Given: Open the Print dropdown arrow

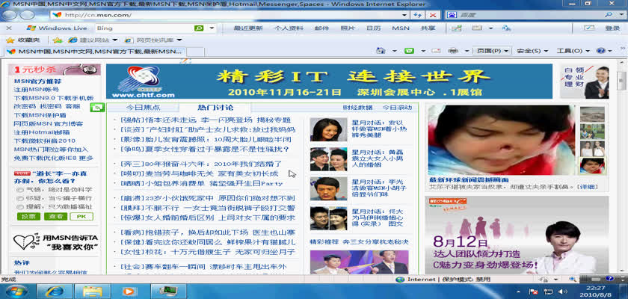Looking at the screenshot, I should 467,51.
